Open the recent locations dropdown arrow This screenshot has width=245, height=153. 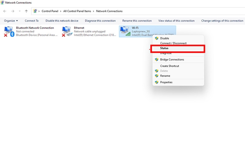click(20, 11)
